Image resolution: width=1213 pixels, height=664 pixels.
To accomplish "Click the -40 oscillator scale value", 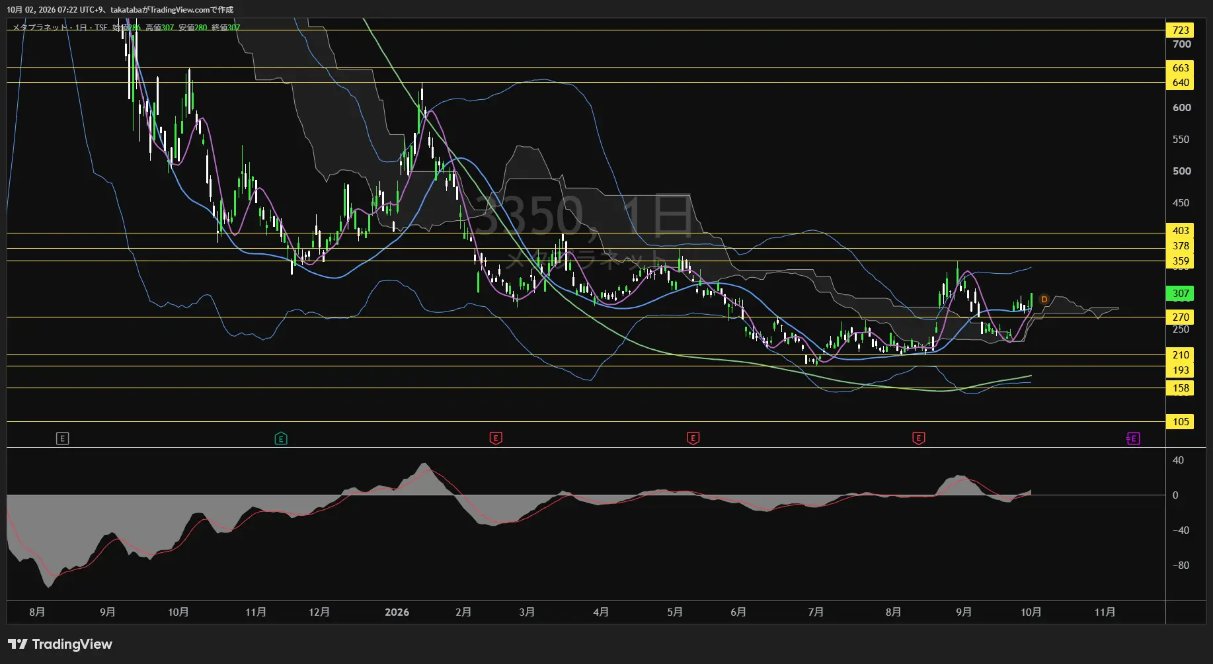I will pos(1181,530).
